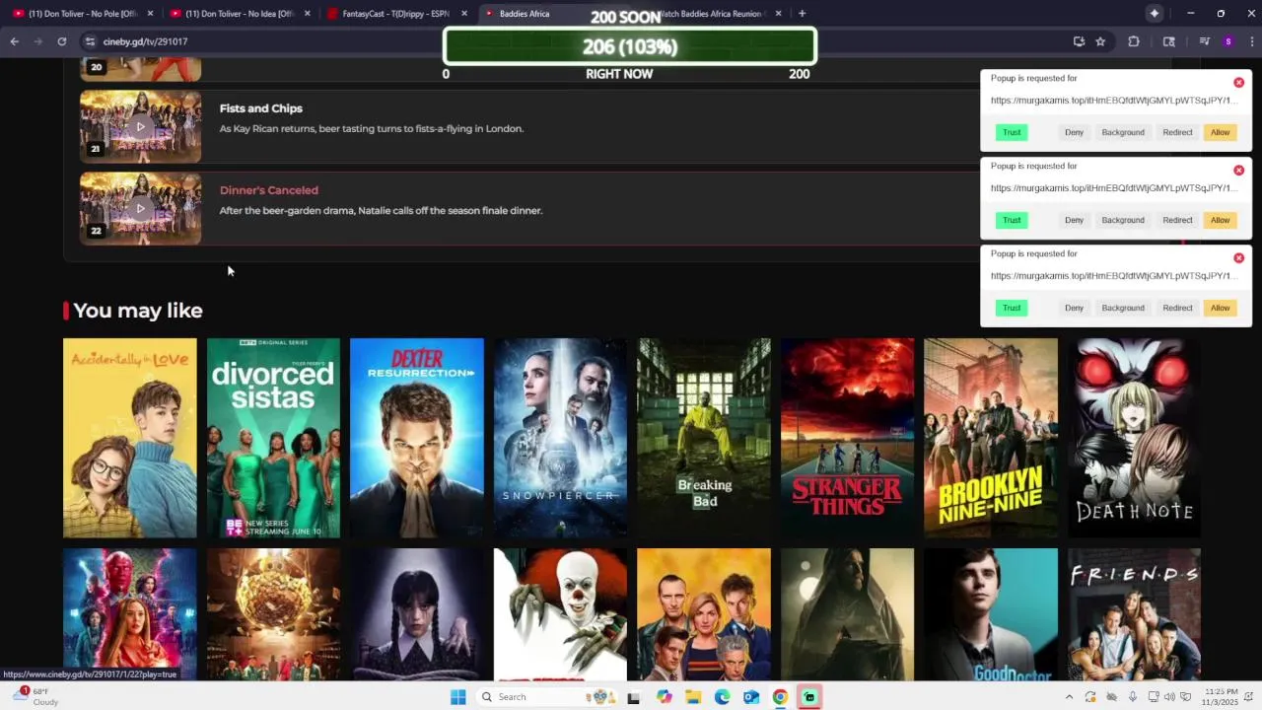
Task: Open Outlook from the taskbar
Action: pyautogui.click(x=751, y=697)
